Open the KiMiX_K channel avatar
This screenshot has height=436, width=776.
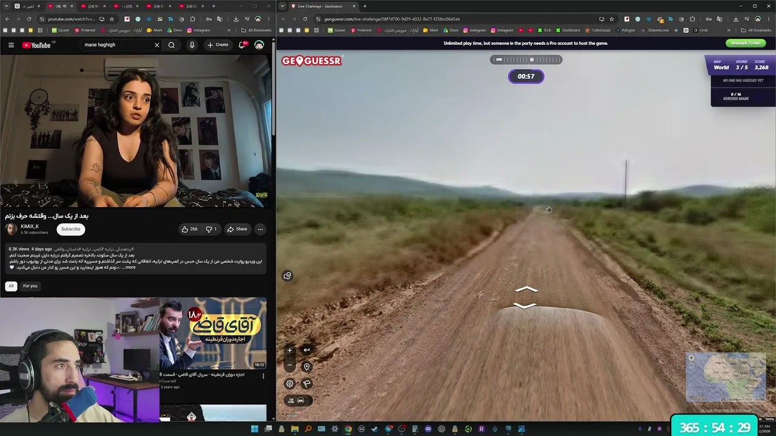pos(11,228)
